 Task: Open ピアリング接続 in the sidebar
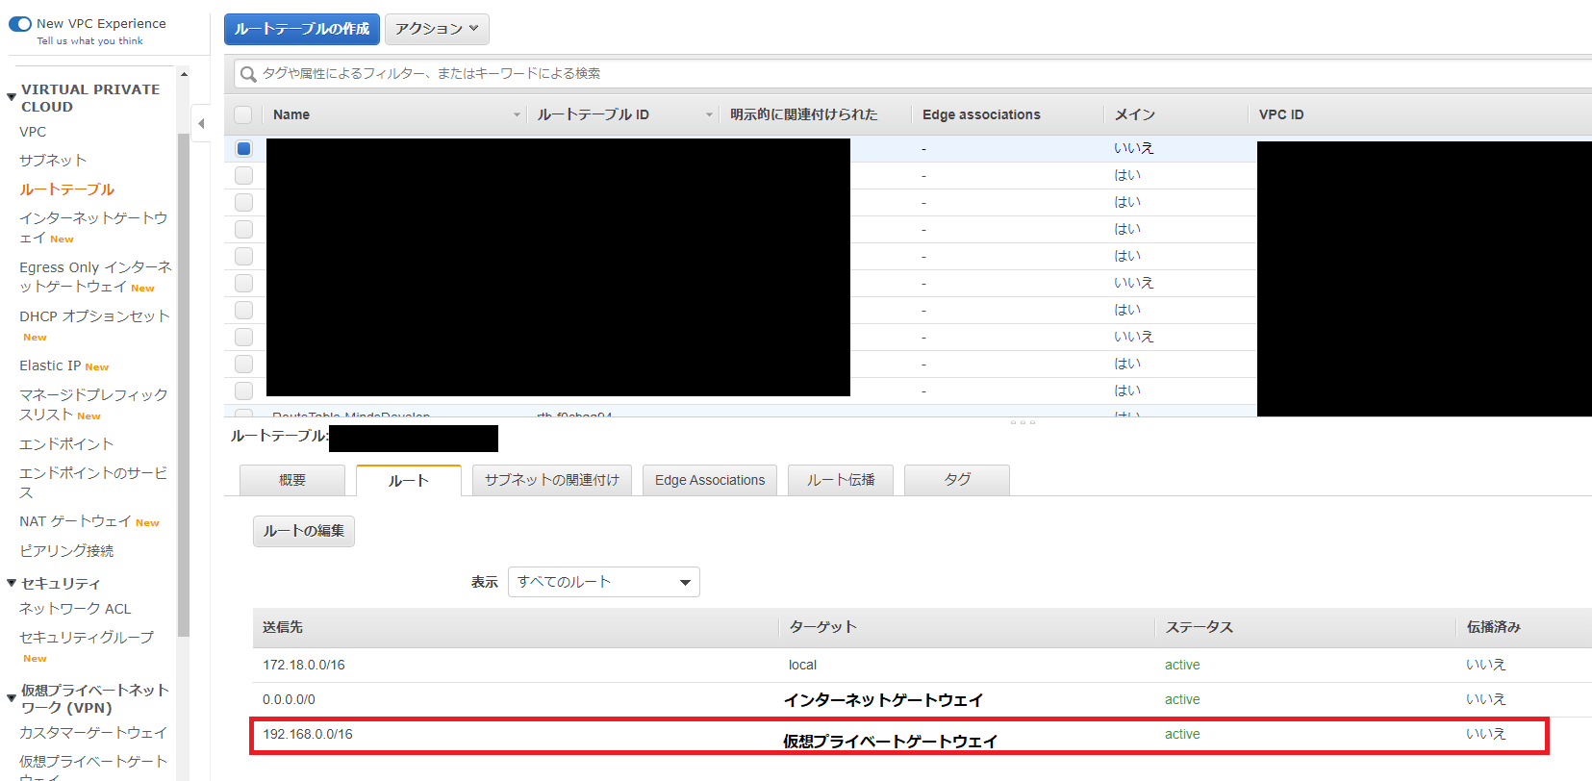click(66, 551)
